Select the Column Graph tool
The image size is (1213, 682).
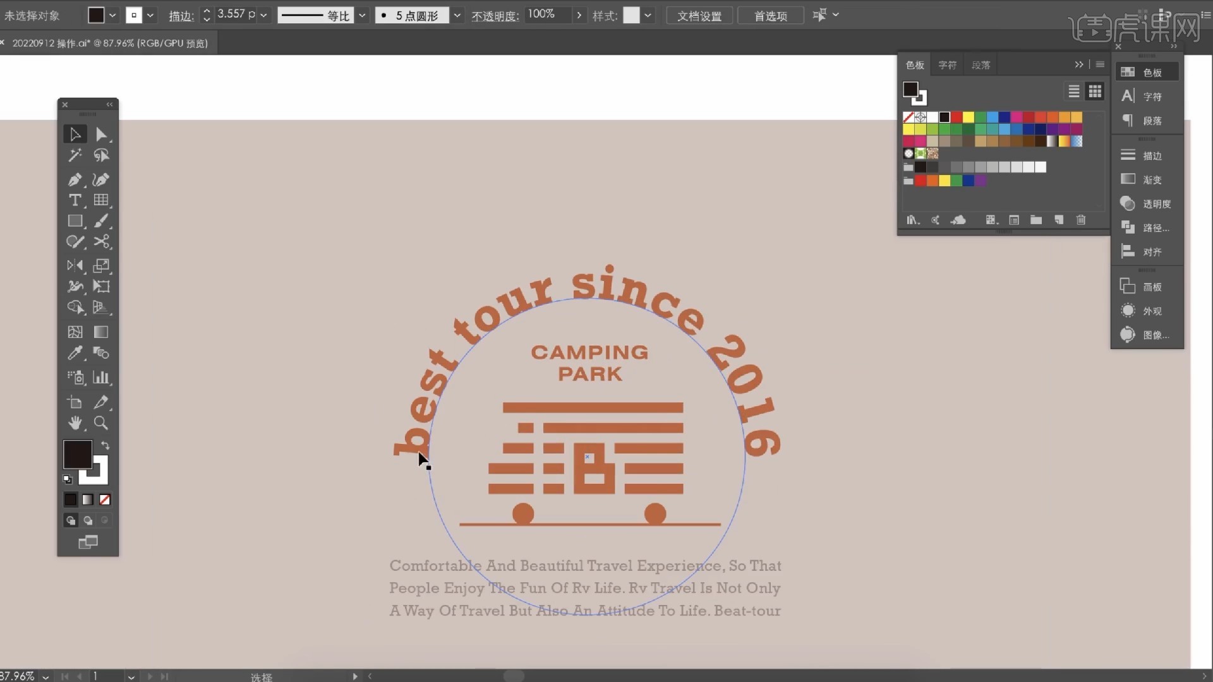101,377
